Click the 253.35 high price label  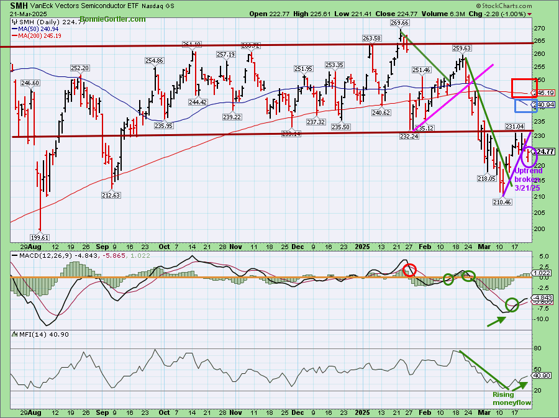pos(334,65)
